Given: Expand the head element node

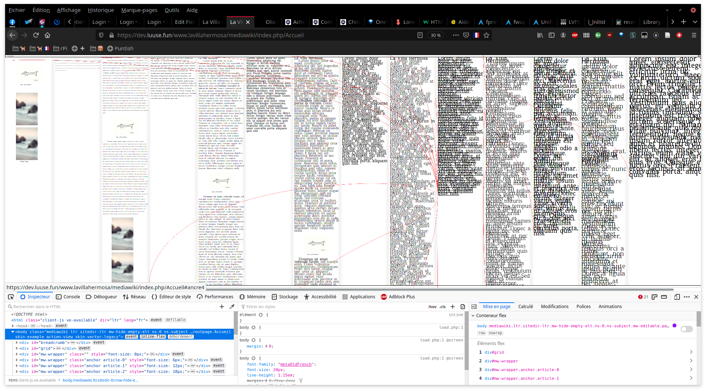Looking at the screenshot, I should click(13, 326).
